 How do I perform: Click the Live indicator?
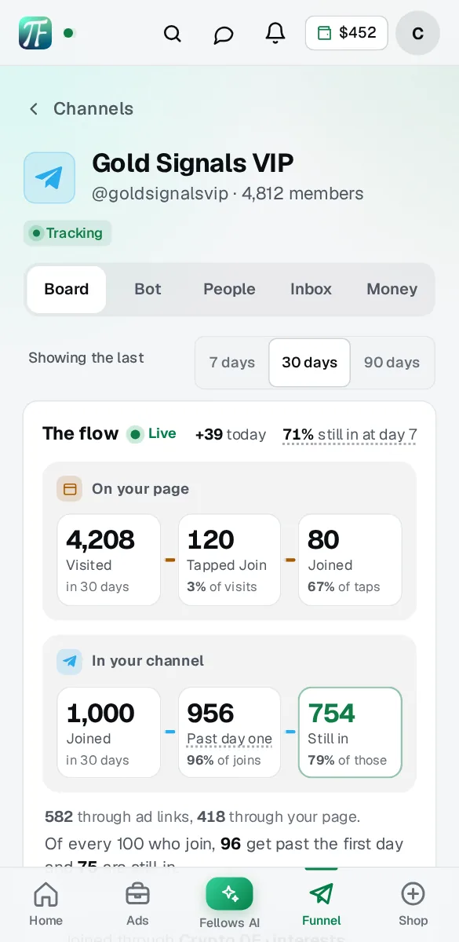(151, 434)
